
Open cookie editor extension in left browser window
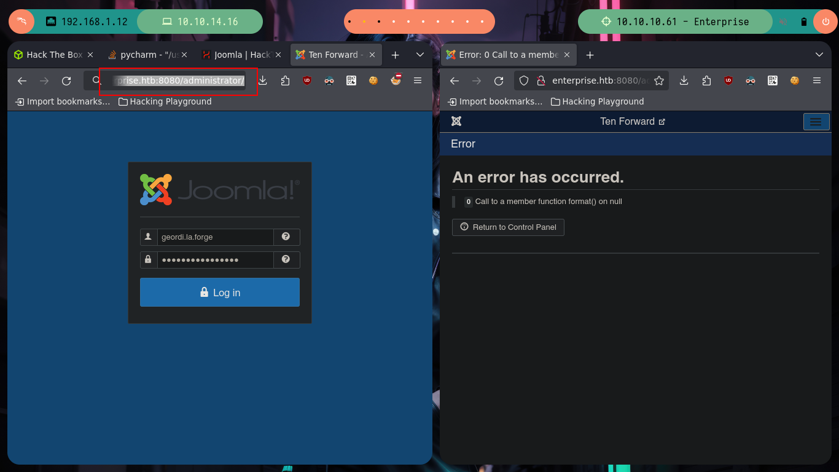tap(373, 81)
